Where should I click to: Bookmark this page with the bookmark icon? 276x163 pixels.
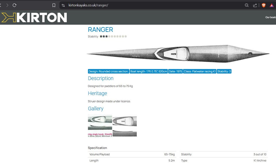[x=54, y=5]
